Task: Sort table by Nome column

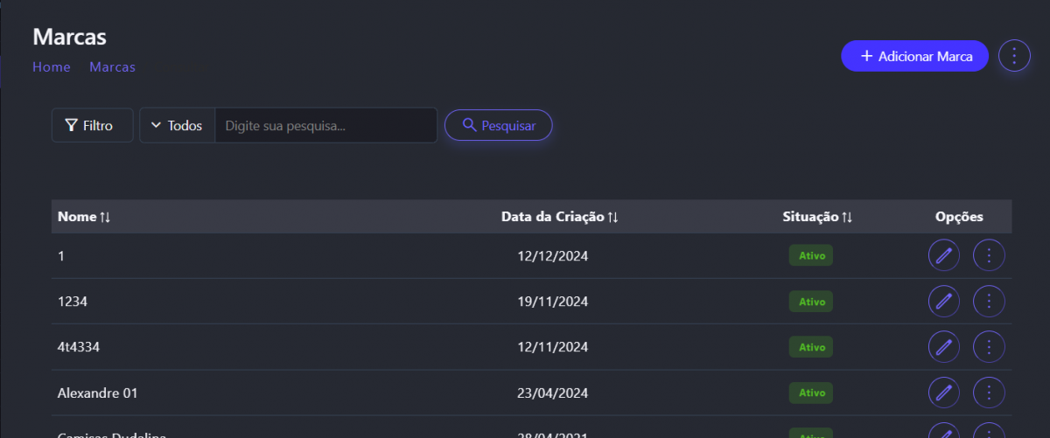Action: [x=84, y=217]
